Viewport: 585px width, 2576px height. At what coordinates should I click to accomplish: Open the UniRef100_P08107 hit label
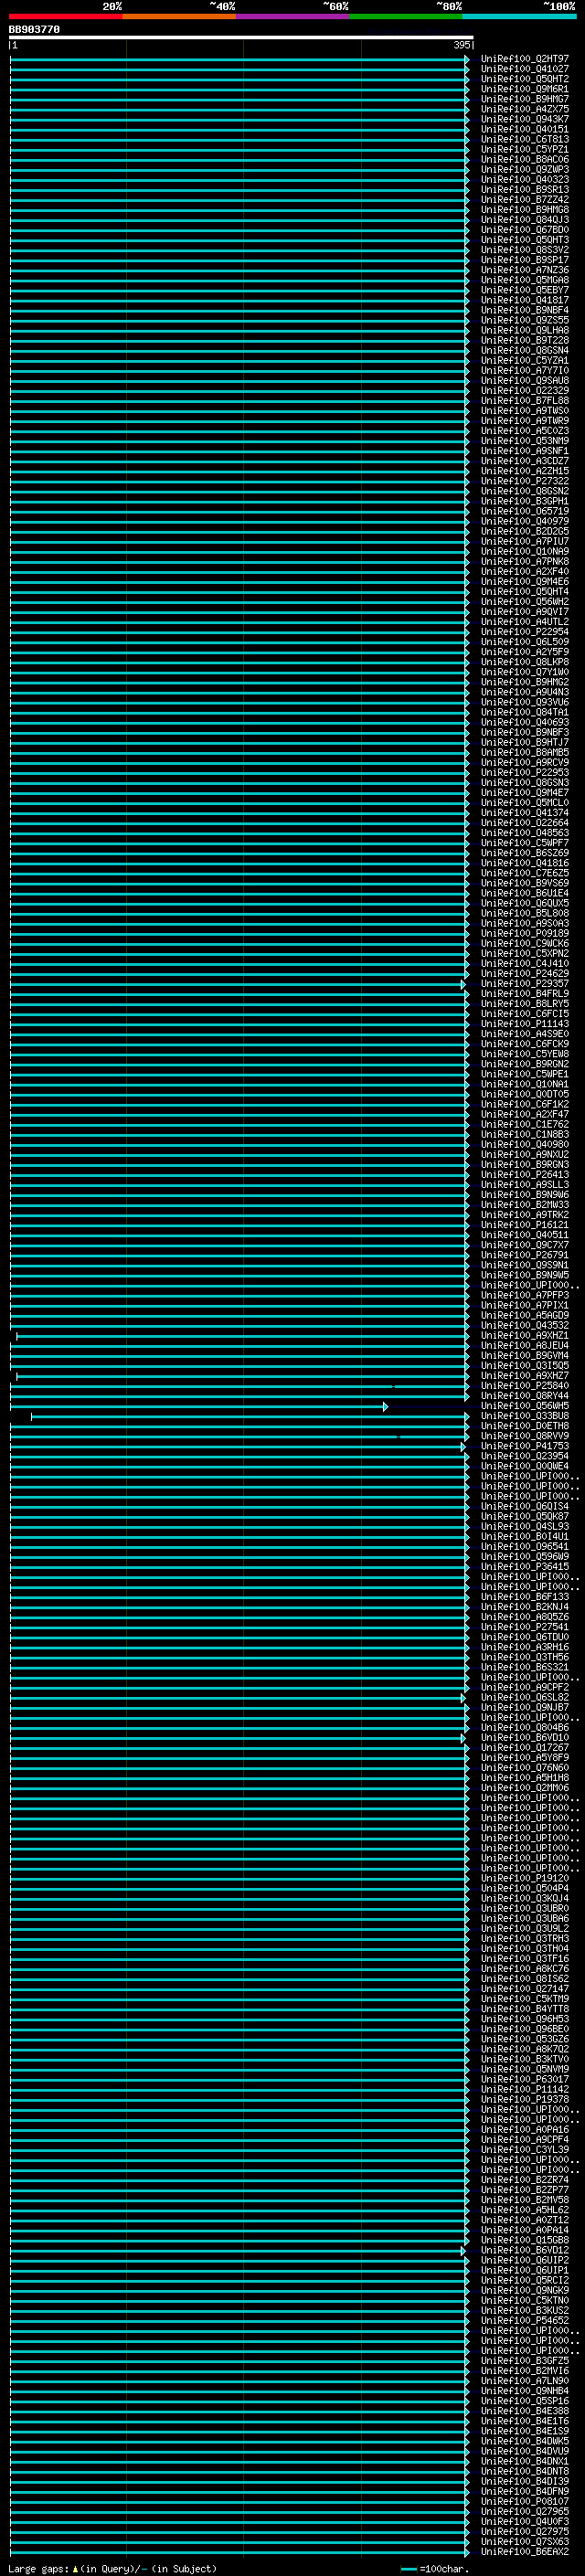pos(524,2501)
